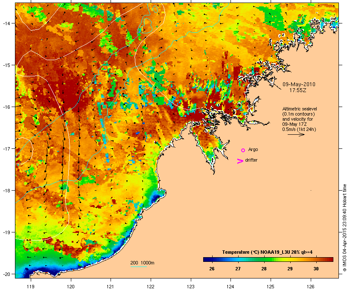Click the cyan 200 1000m depth line
This screenshot has height=290, width=350.
point(139,267)
